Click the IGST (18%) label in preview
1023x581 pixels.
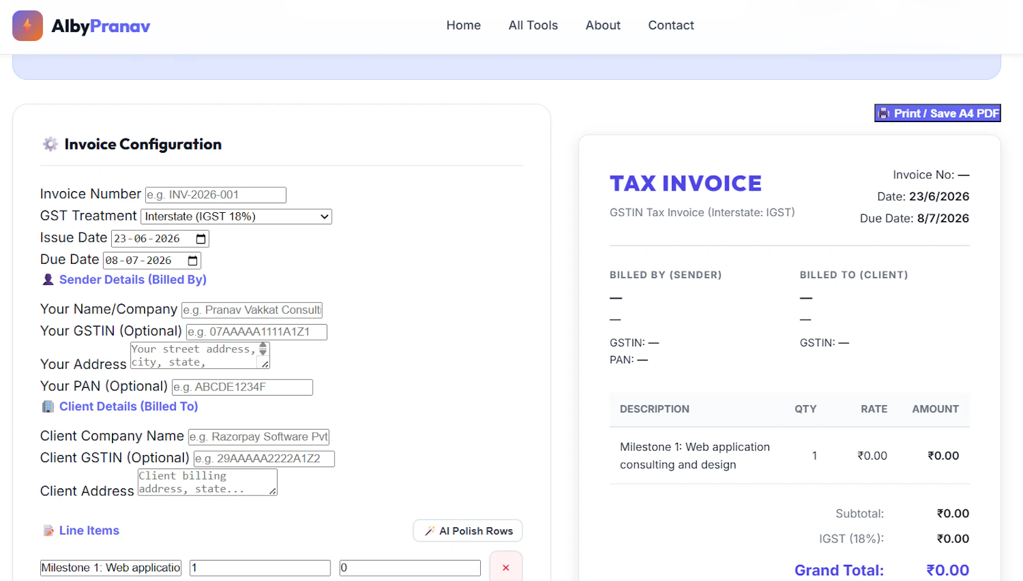[851, 539]
